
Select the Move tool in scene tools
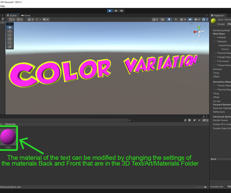[x=10, y=31]
